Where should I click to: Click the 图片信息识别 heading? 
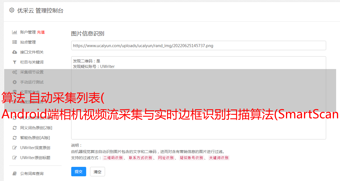tap(88, 34)
